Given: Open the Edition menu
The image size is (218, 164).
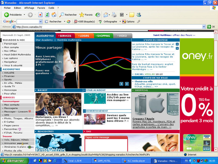Looking at the screenshot, I should click(17, 8).
